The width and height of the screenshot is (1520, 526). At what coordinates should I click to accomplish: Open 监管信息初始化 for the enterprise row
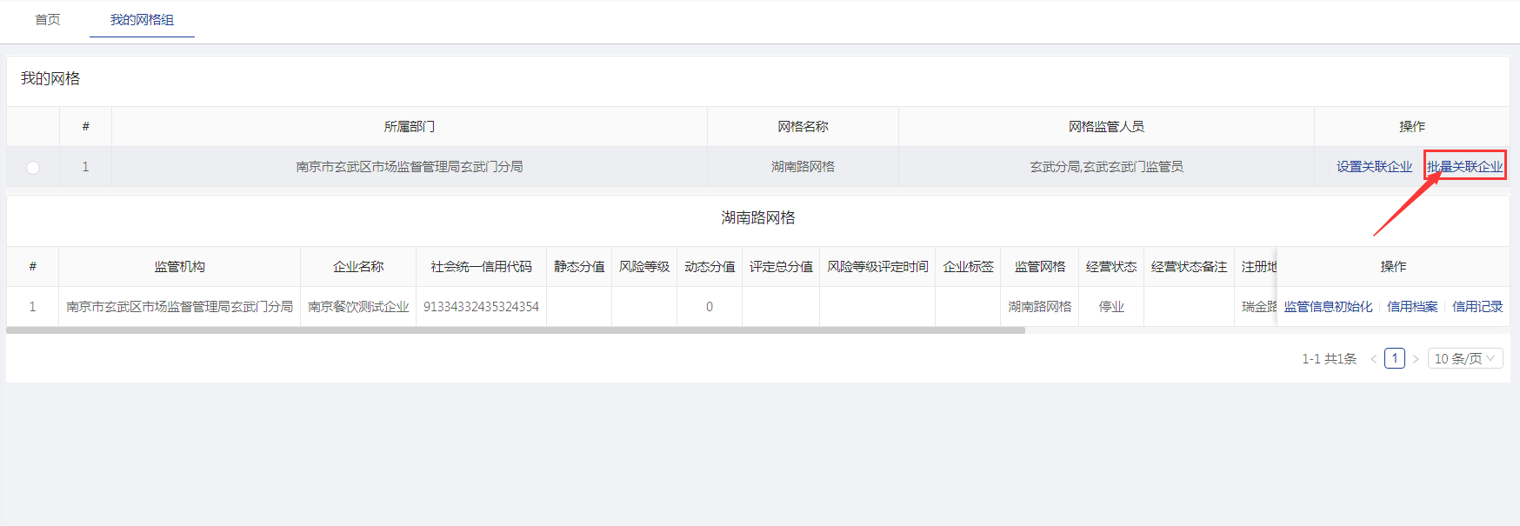1328,307
